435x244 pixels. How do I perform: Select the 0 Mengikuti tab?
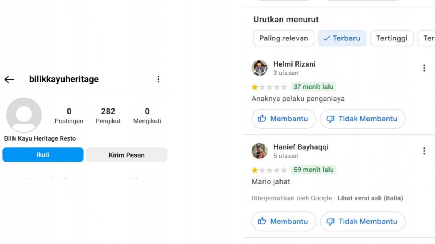pyautogui.click(x=147, y=115)
